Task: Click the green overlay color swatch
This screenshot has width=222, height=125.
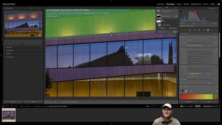Action: 174,32
